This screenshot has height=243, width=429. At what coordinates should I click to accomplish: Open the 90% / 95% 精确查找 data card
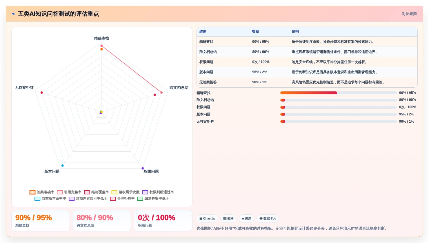41,221
